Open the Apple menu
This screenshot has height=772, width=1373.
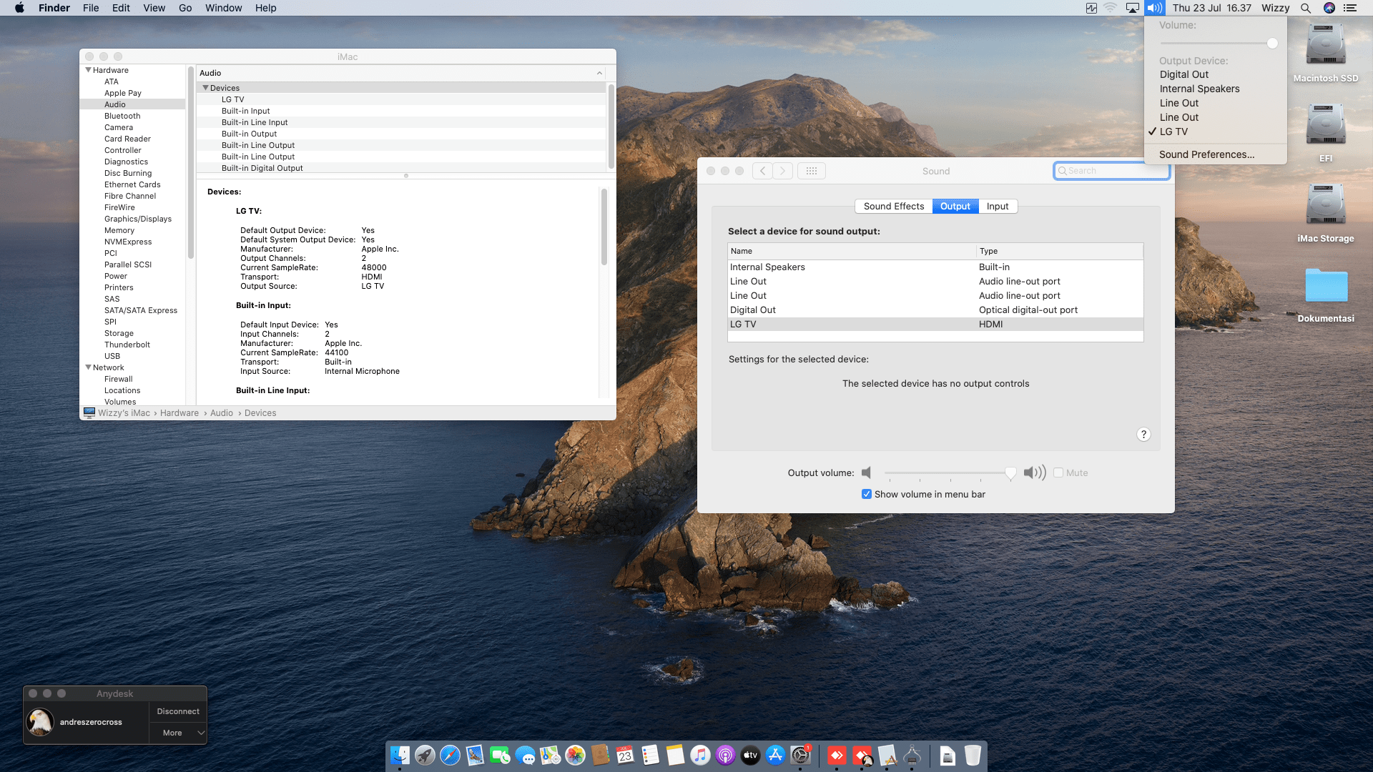point(19,8)
